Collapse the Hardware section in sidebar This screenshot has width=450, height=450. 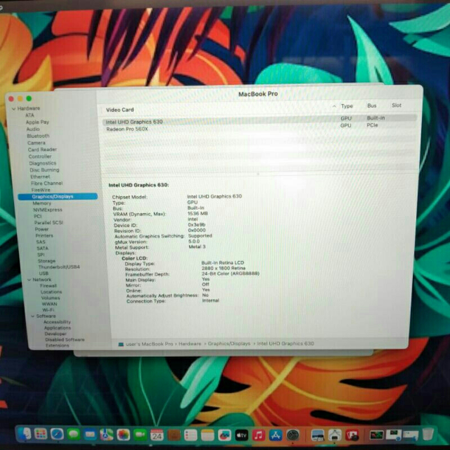[13, 109]
